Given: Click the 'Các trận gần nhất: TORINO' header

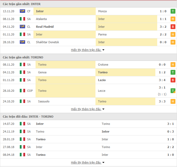Looking at the screenshot, I should click(x=23, y=57).
